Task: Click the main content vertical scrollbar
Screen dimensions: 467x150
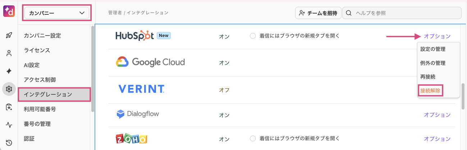Action: (x=463, y=96)
